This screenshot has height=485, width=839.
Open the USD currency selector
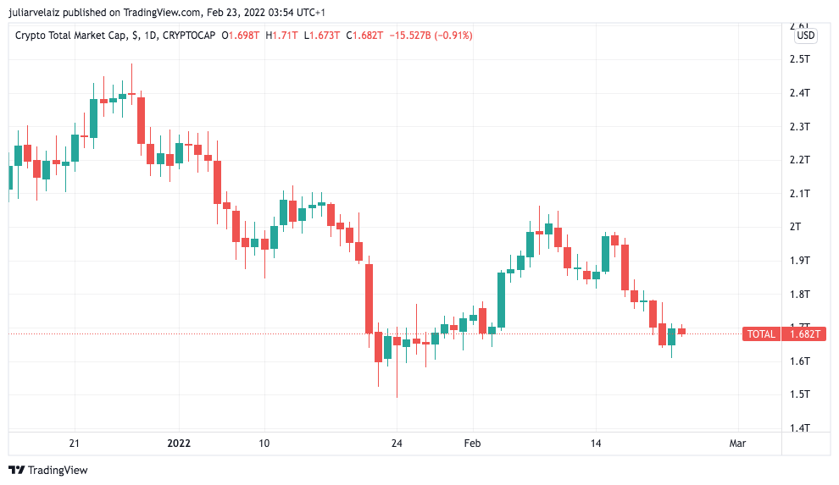click(806, 36)
